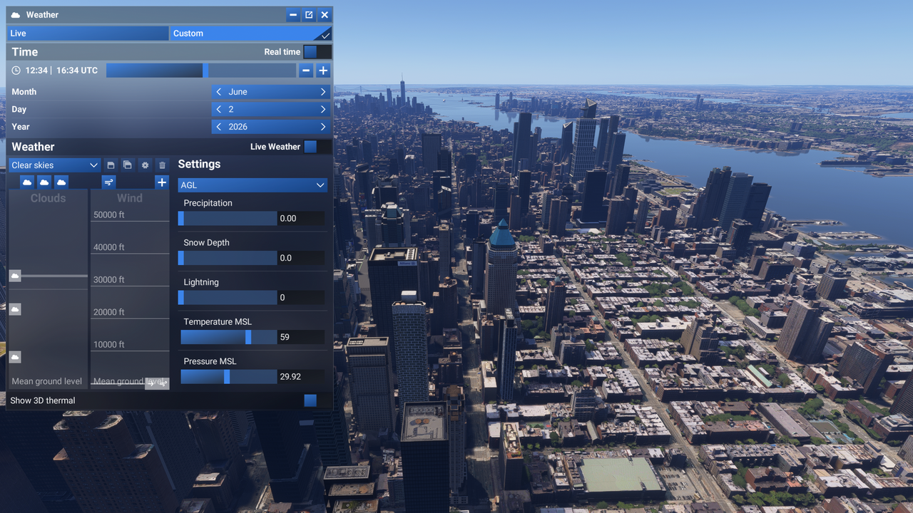Click the Temperature MSL slider

(228, 337)
